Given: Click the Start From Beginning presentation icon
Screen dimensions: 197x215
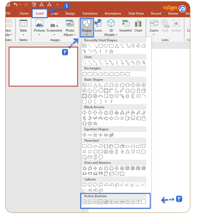Looking at the screenshot, I should (x=34, y=5).
